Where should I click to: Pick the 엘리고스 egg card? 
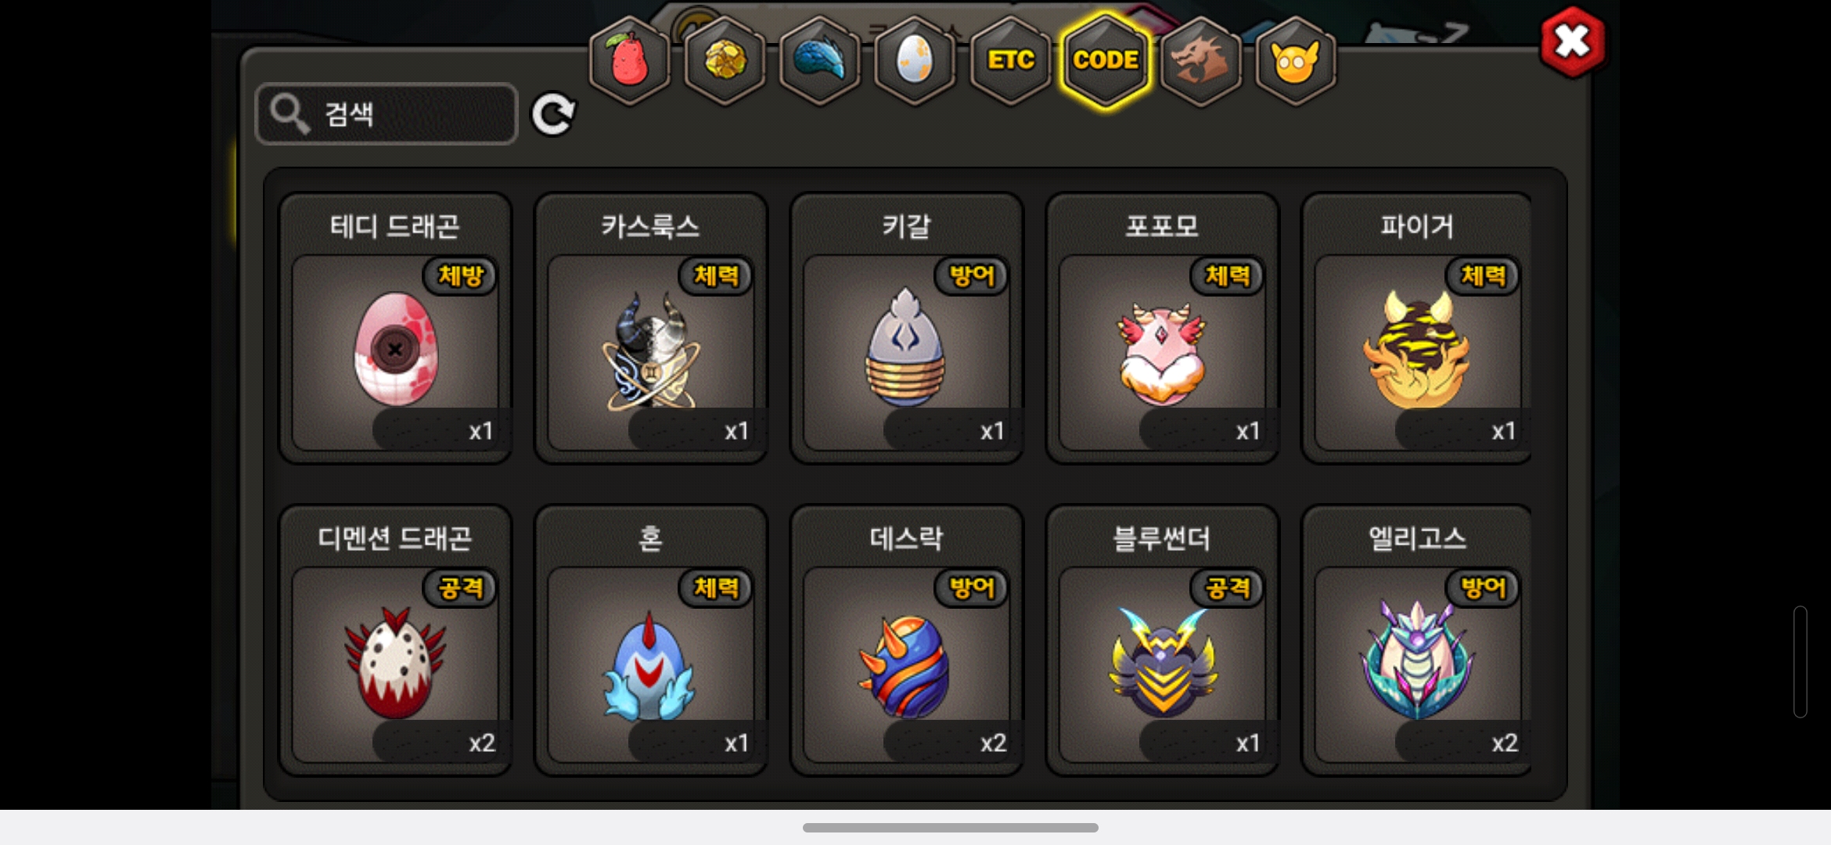(1417, 640)
